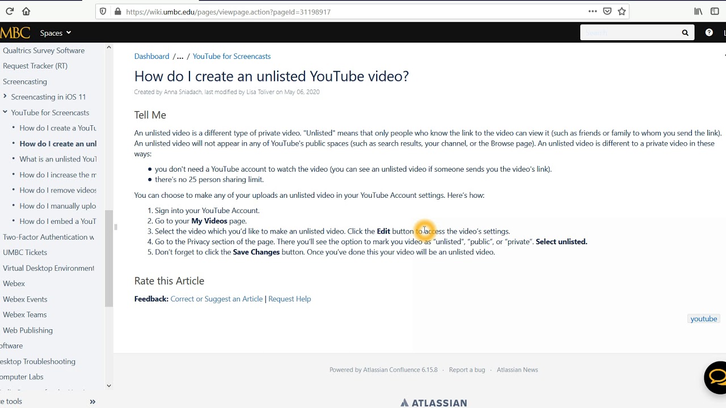Save the page to Pocket
The height and width of the screenshot is (408, 726).
click(607, 11)
